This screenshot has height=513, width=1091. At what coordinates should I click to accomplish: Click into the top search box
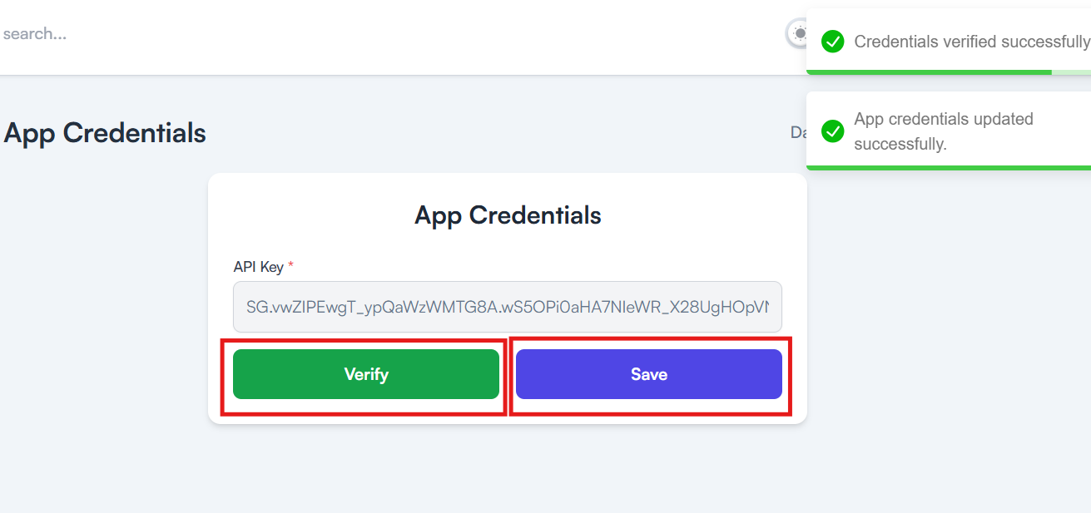pos(166,34)
